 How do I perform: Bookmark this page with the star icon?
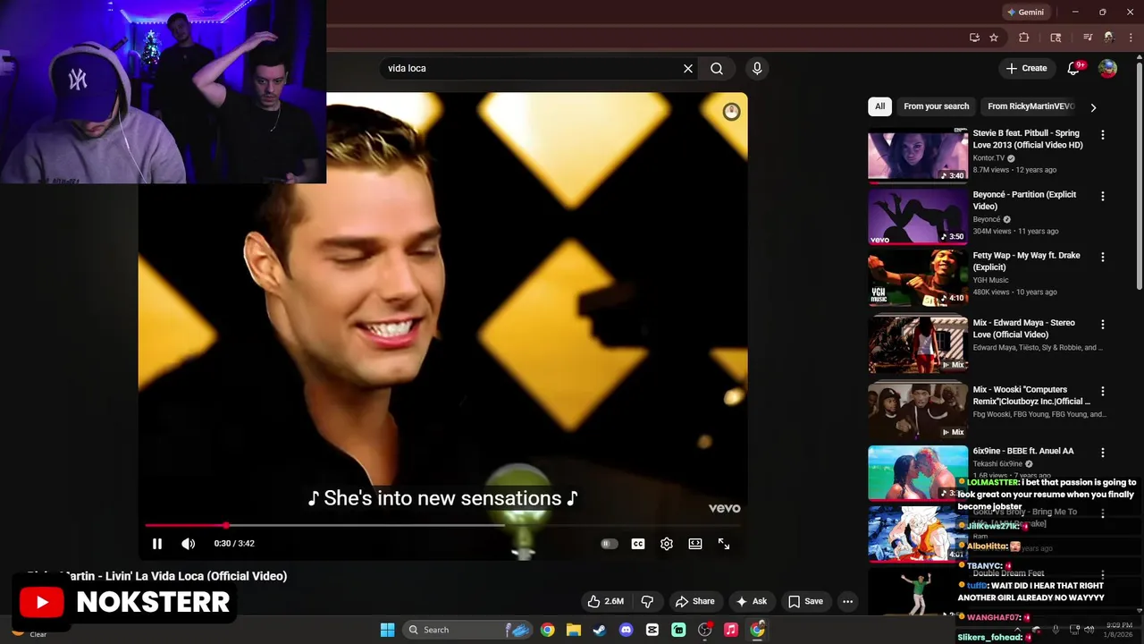(994, 38)
